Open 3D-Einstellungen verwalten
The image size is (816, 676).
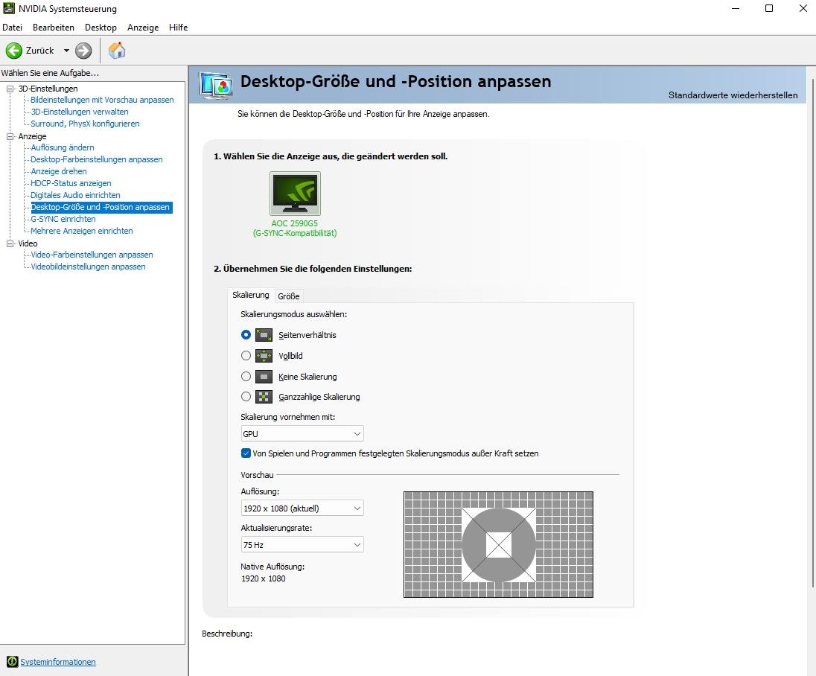click(x=80, y=112)
